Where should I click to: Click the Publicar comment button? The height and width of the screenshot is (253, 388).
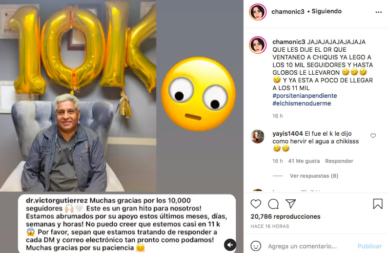pos(370,246)
